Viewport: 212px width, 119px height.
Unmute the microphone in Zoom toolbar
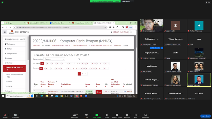(5, 115)
